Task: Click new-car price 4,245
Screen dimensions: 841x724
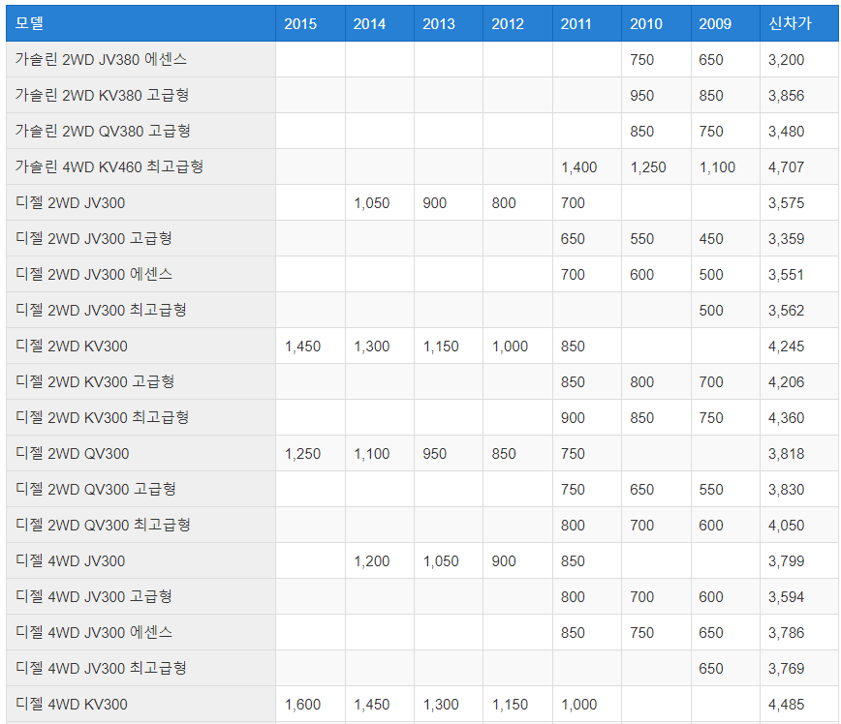Action: pyautogui.click(x=786, y=347)
